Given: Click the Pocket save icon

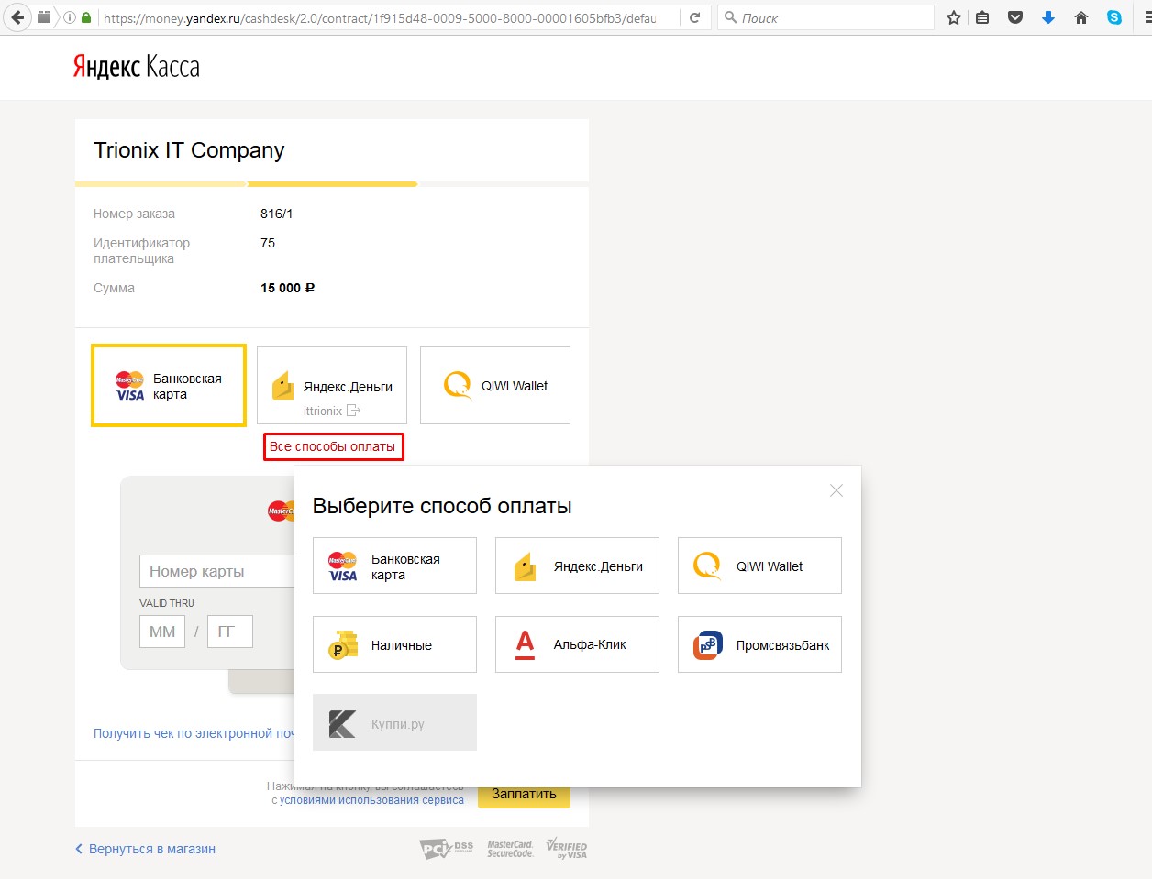Looking at the screenshot, I should click(1015, 17).
